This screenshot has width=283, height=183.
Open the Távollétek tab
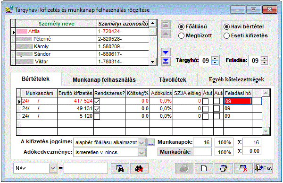(x=172, y=79)
